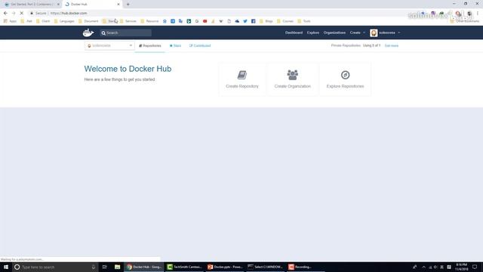Click the Create Repository book icon
This screenshot has height=272, width=483.
[242, 75]
